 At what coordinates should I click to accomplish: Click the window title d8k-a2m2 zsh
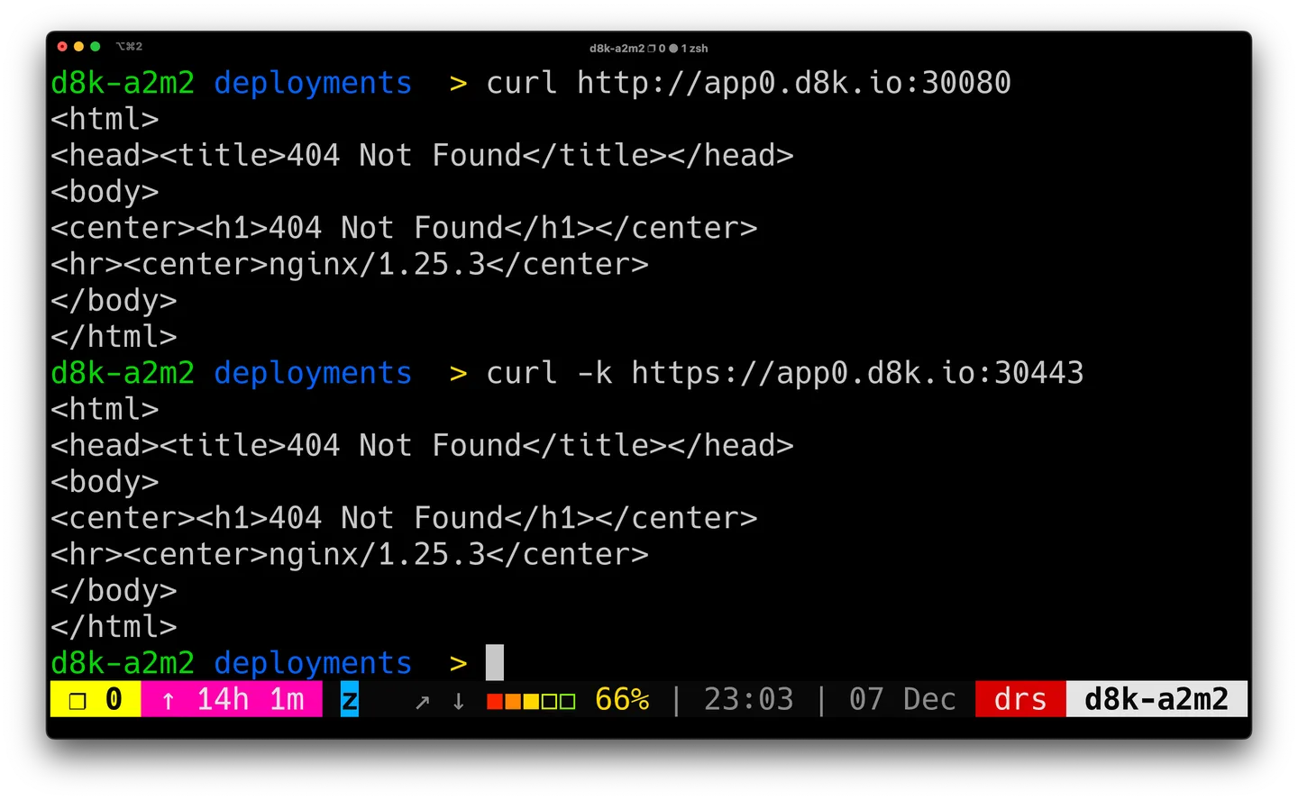(x=648, y=48)
